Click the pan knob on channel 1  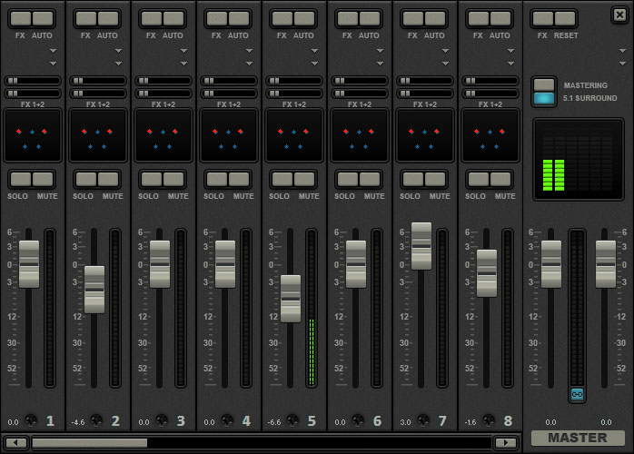31,420
